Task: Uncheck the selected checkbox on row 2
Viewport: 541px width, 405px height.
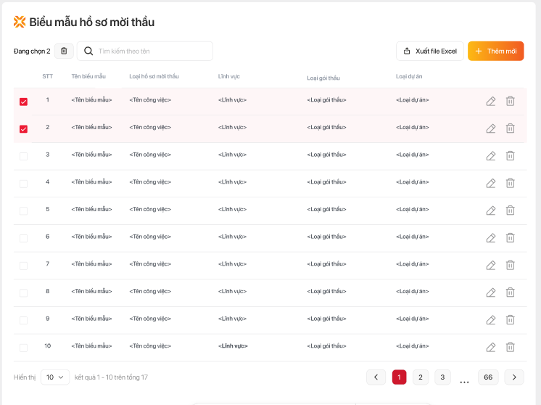Action: click(23, 129)
